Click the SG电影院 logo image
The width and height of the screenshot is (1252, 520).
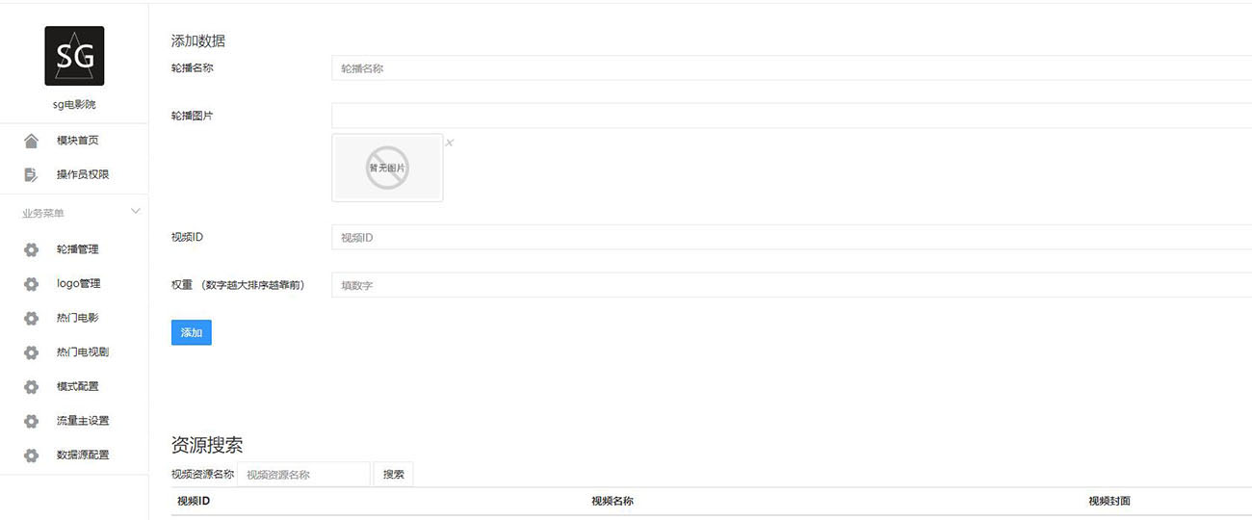(x=74, y=56)
